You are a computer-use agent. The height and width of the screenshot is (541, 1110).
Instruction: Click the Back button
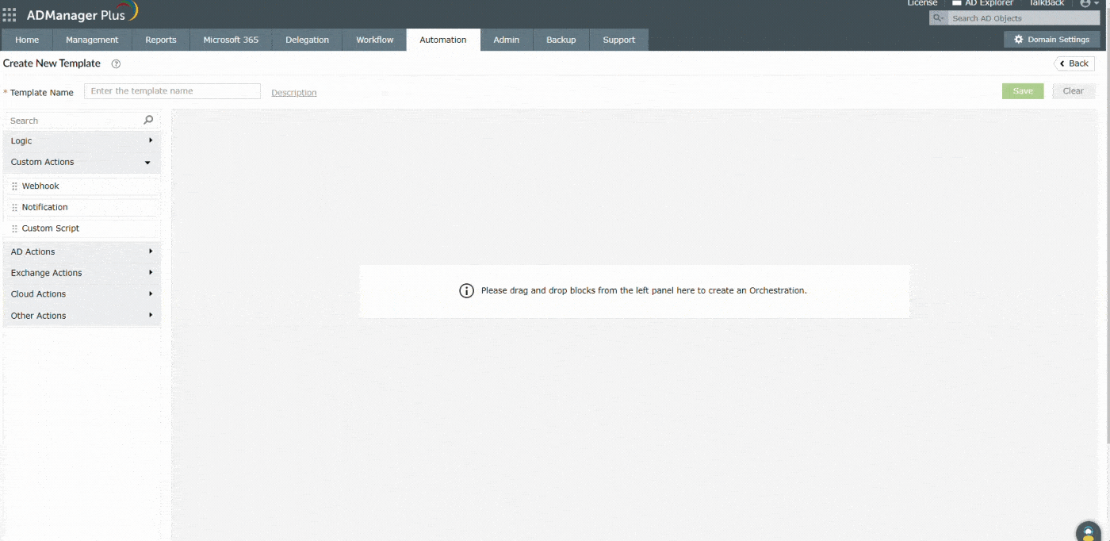click(1074, 63)
